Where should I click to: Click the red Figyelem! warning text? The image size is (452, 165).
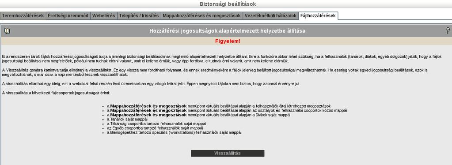pos(228,41)
